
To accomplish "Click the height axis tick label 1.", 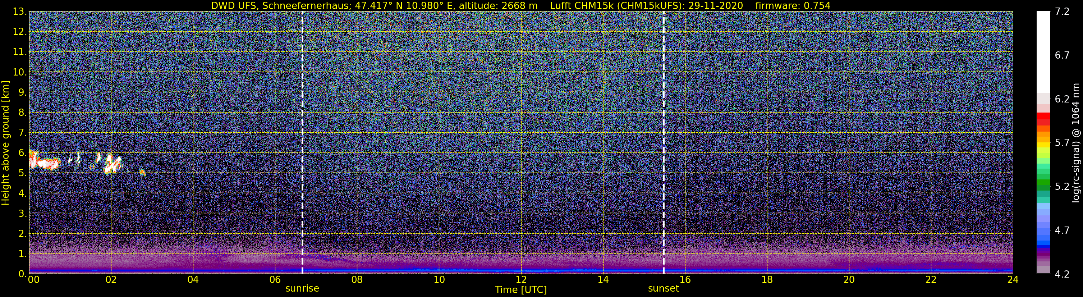I will pos(22,254).
